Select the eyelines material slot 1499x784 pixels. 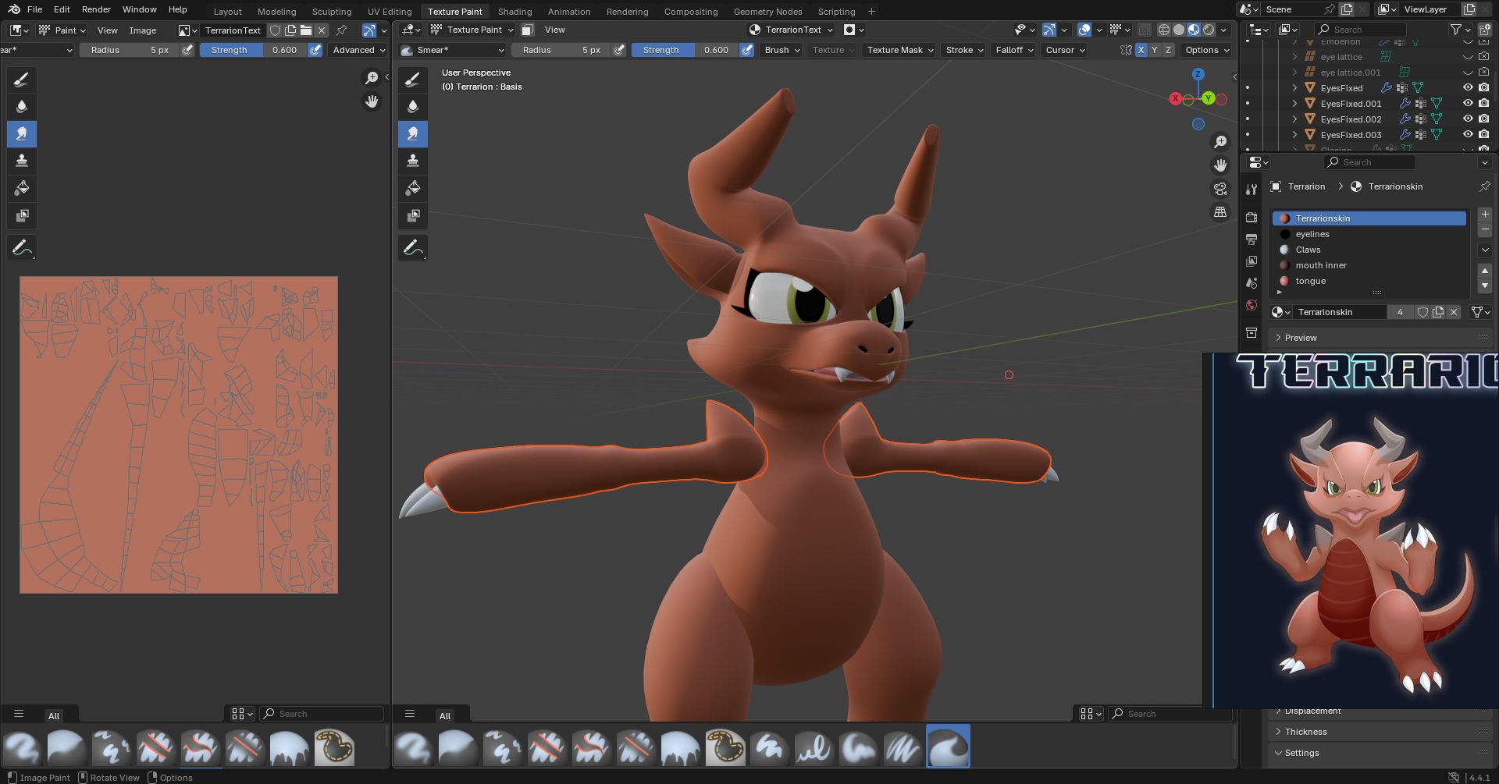[x=1369, y=234]
